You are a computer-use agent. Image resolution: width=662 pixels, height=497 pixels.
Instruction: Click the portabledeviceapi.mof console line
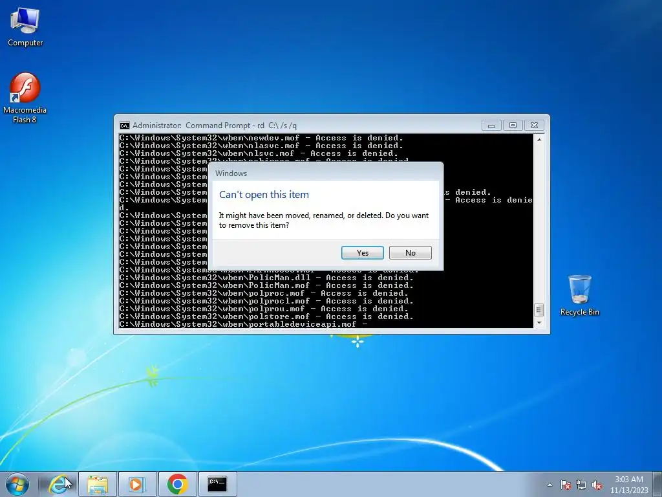click(243, 324)
